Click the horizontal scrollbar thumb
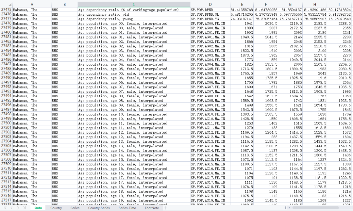The image size is (353, 211). coord(315,208)
